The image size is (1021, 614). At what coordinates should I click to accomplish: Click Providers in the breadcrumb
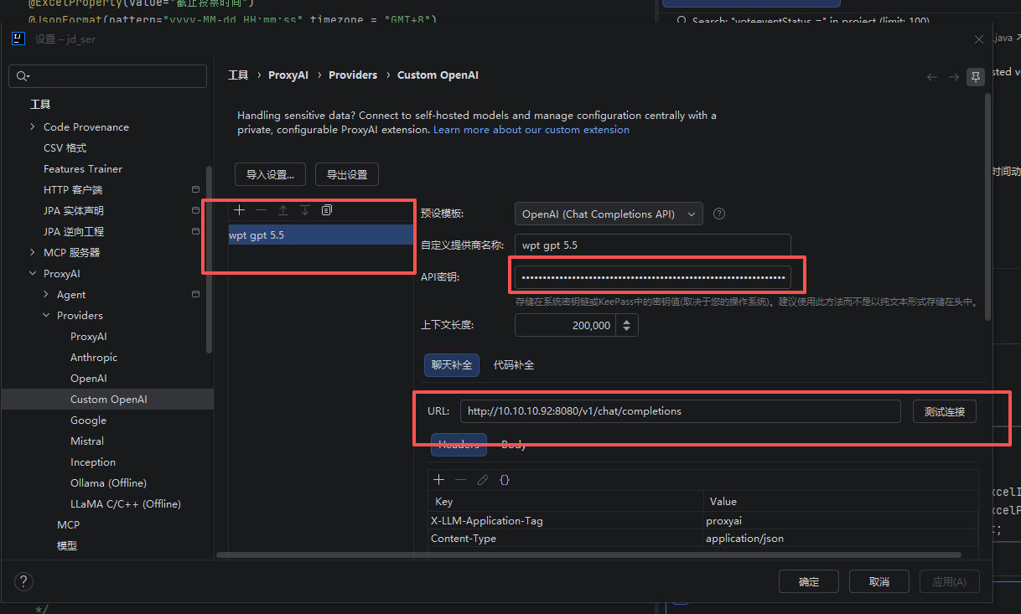click(x=353, y=75)
